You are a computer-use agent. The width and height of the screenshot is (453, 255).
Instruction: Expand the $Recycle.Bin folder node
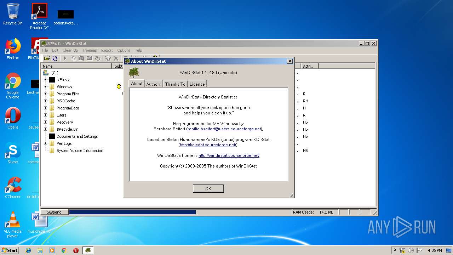point(45,129)
